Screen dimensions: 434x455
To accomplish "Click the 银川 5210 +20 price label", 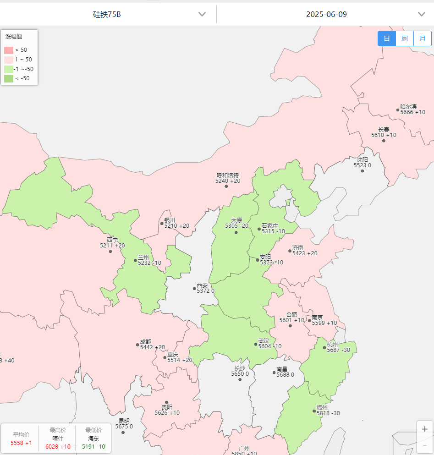I will pos(177,223).
